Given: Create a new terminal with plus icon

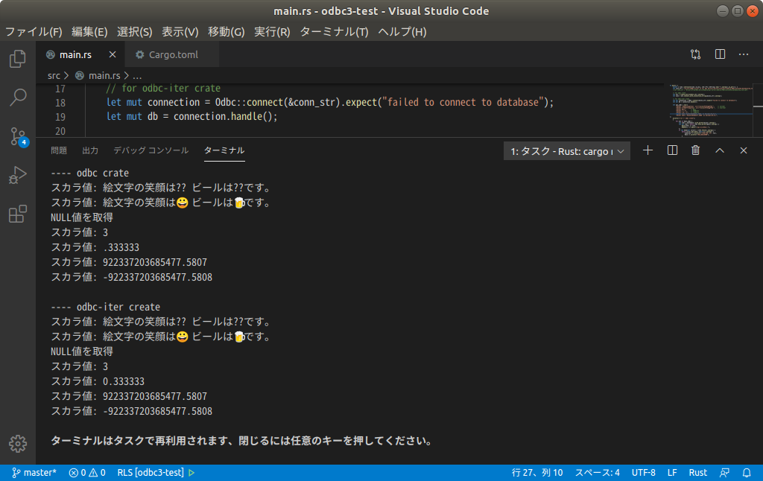Looking at the screenshot, I should 648,150.
